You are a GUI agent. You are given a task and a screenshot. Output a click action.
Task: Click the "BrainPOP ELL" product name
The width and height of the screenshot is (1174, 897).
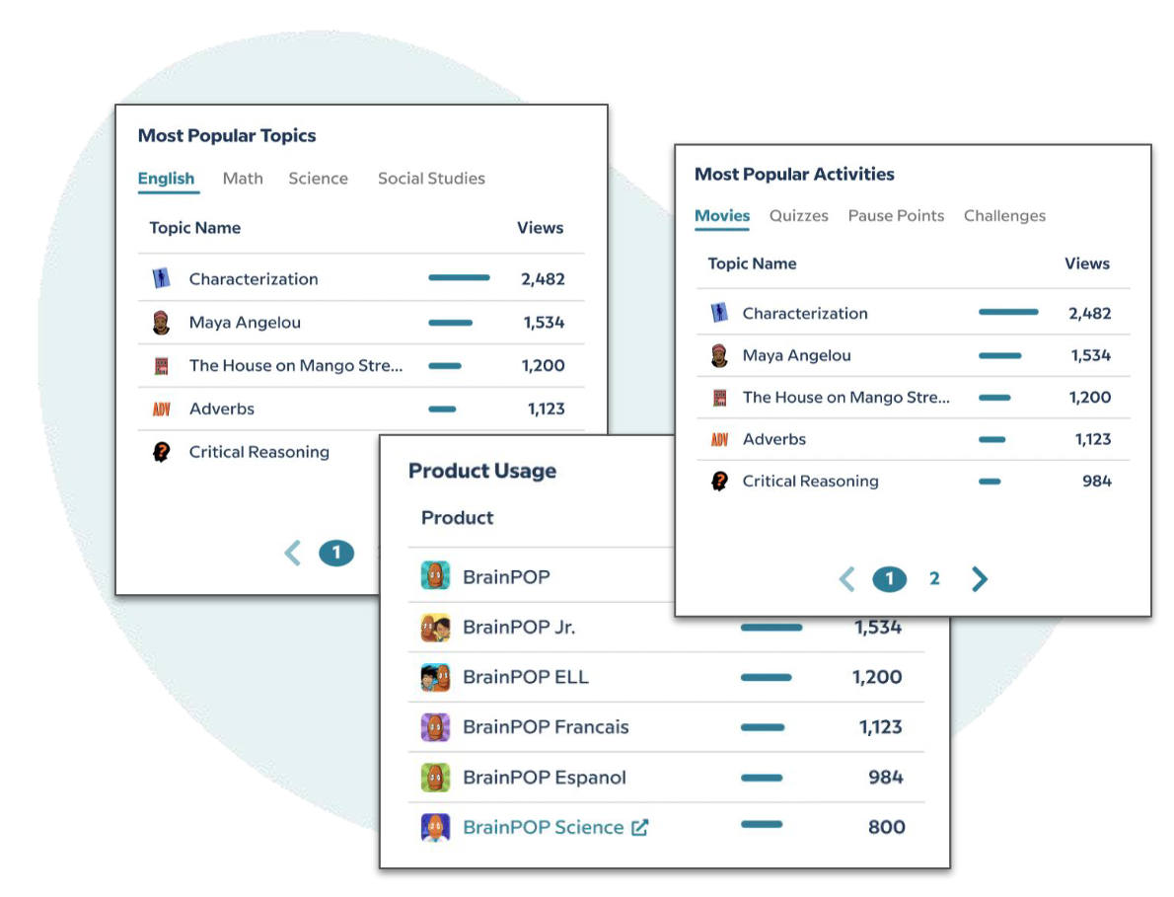tap(526, 678)
